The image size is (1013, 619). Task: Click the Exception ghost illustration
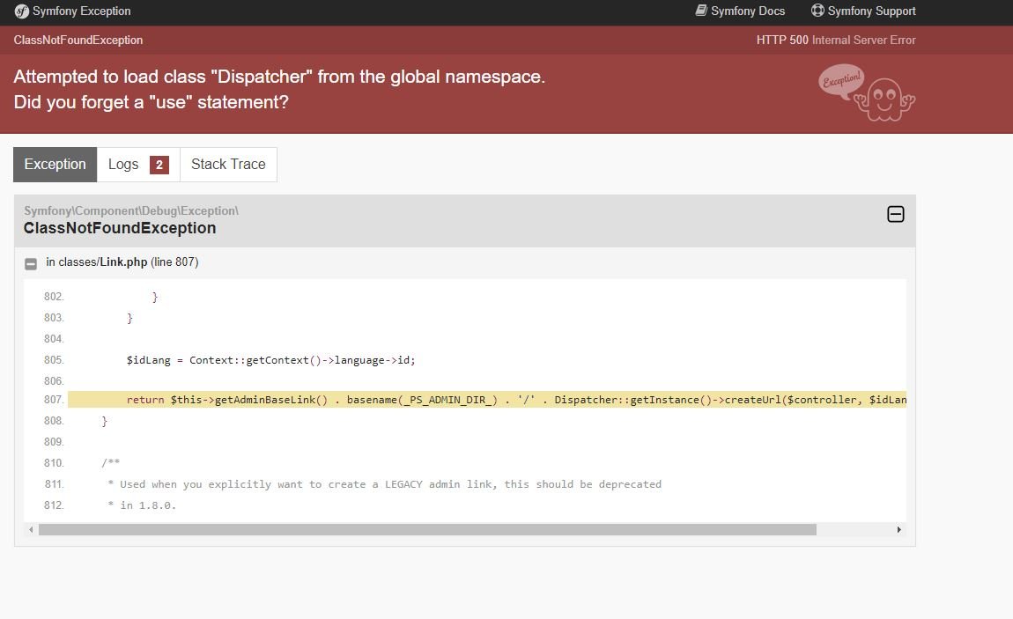(x=867, y=92)
